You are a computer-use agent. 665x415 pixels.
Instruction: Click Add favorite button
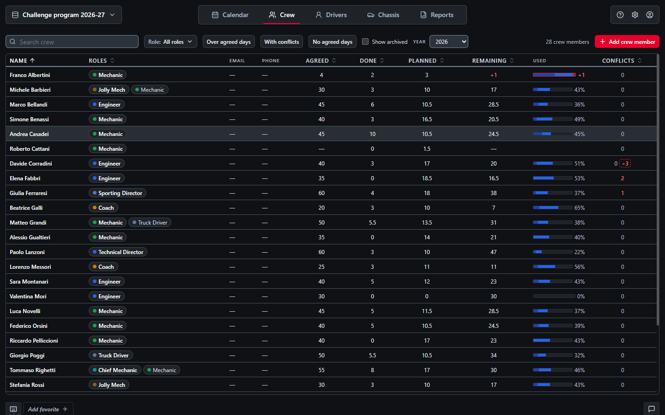(x=48, y=409)
